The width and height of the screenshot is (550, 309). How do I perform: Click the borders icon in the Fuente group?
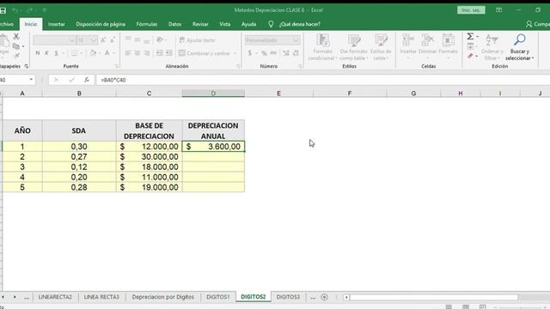click(74, 53)
